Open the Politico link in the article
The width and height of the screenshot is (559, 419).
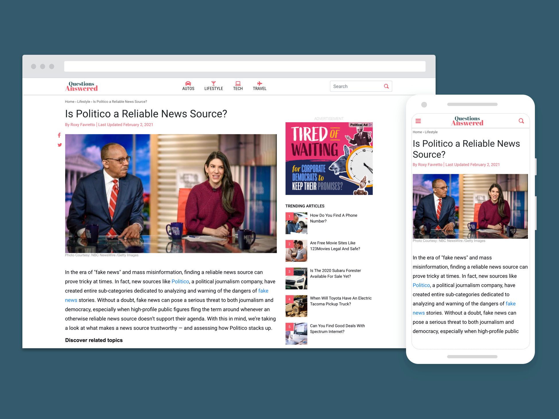click(x=180, y=281)
